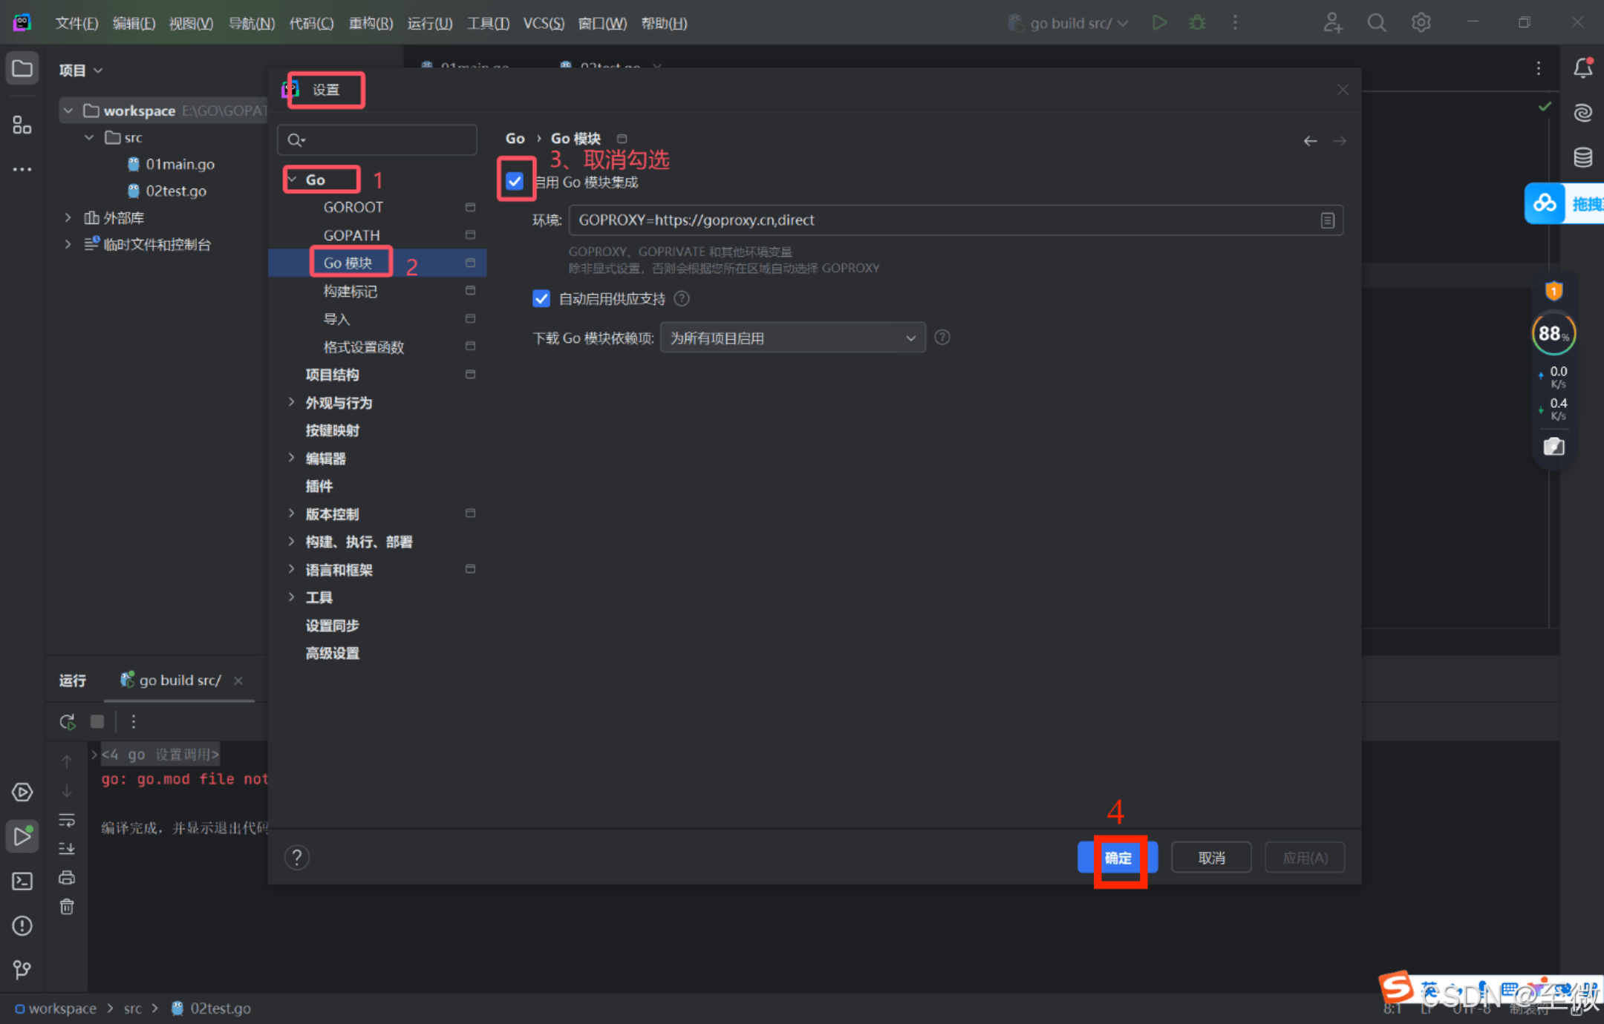Open the notifications bell icon
The width and height of the screenshot is (1604, 1024).
1582,68
